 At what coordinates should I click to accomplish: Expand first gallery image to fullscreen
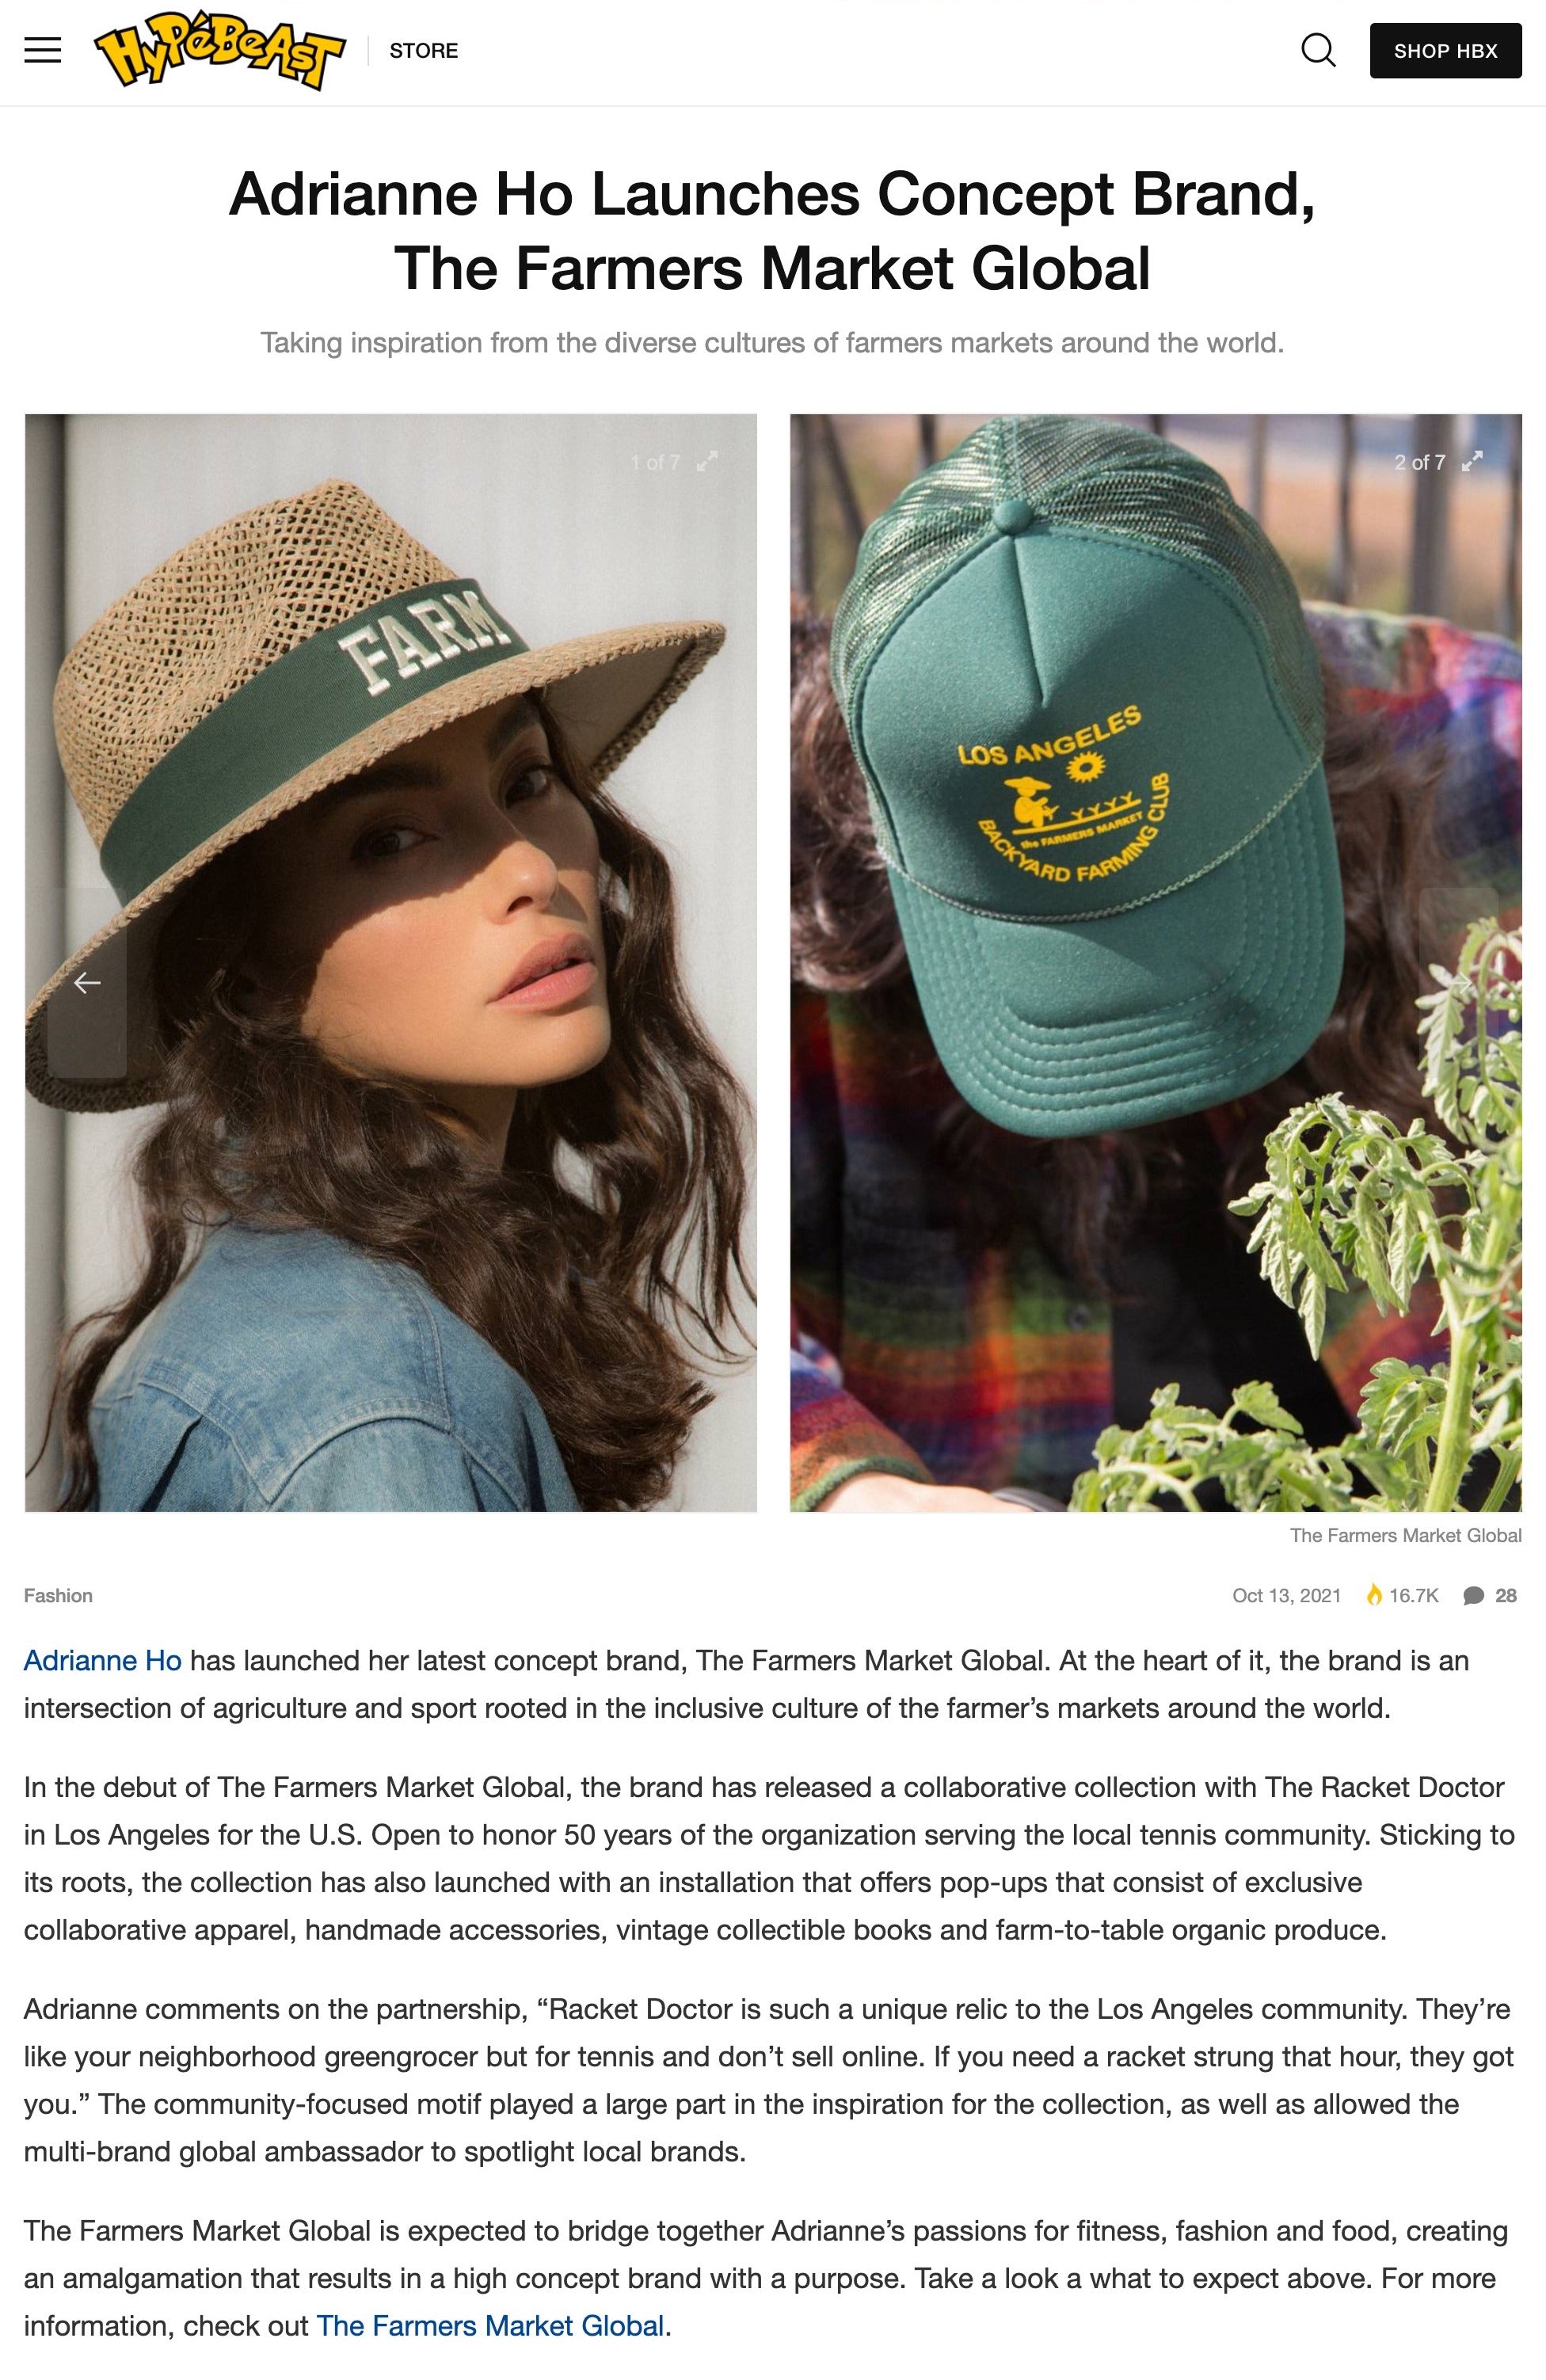707,462
